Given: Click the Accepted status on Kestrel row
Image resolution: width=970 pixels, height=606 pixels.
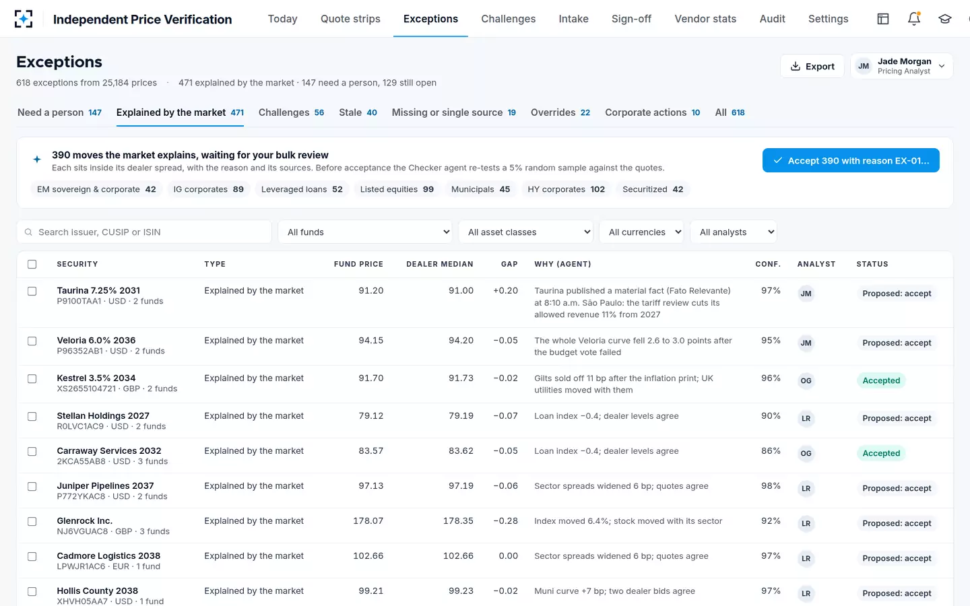Looking at the screenshot, I should (x=881, y=380).
